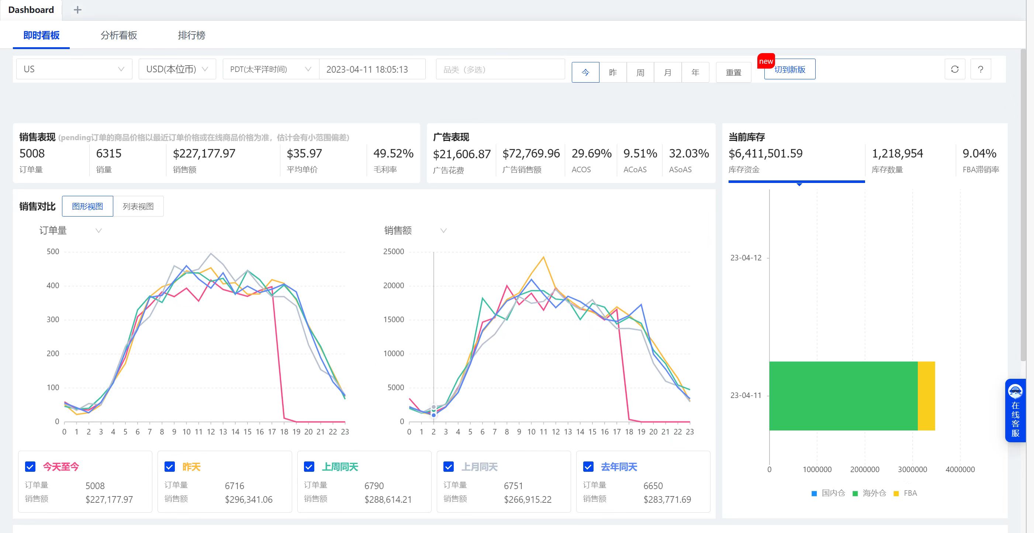Click the refresh icon button
The height and width of the screenshot is (533, 1034).
(x=955, y=69)
